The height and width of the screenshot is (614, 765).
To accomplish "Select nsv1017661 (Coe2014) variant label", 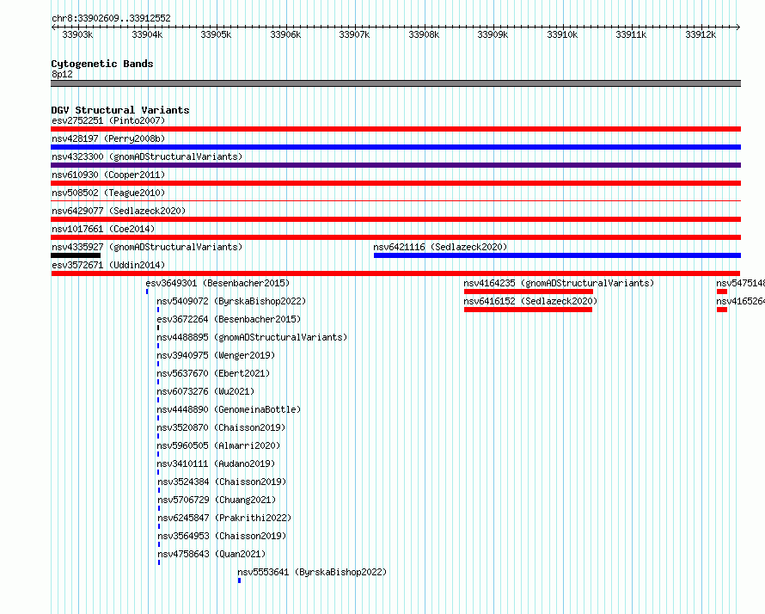I will coord(103,229).
